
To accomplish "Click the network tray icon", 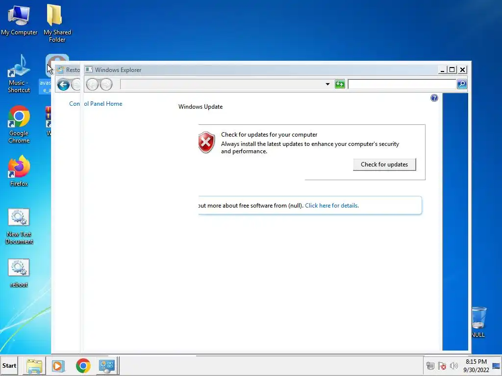I will [430, 366].
